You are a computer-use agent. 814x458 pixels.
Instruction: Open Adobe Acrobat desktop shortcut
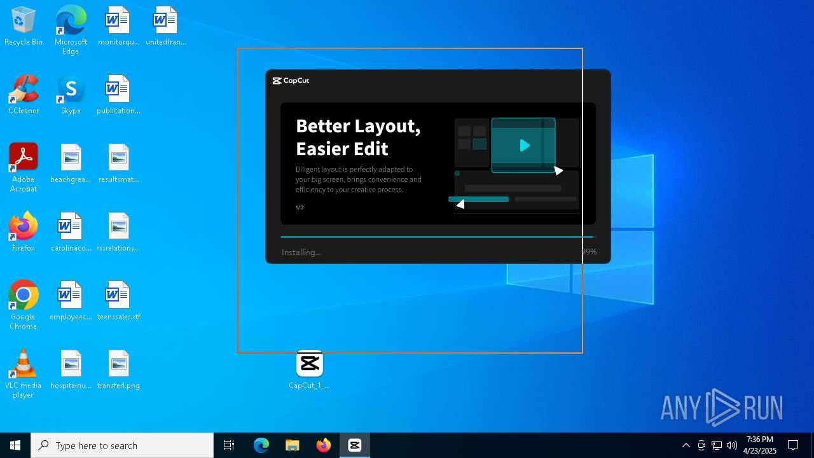pos(24,168)
